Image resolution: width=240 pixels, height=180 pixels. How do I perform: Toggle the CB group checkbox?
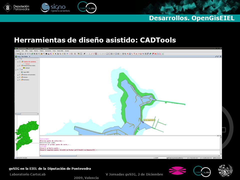click(18, 69)
